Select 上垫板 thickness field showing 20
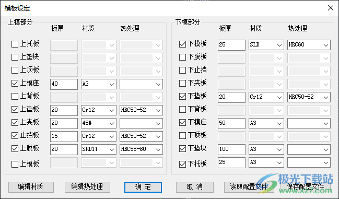The image size is (339, 199). pyautogui.click(x=64, y=110)
